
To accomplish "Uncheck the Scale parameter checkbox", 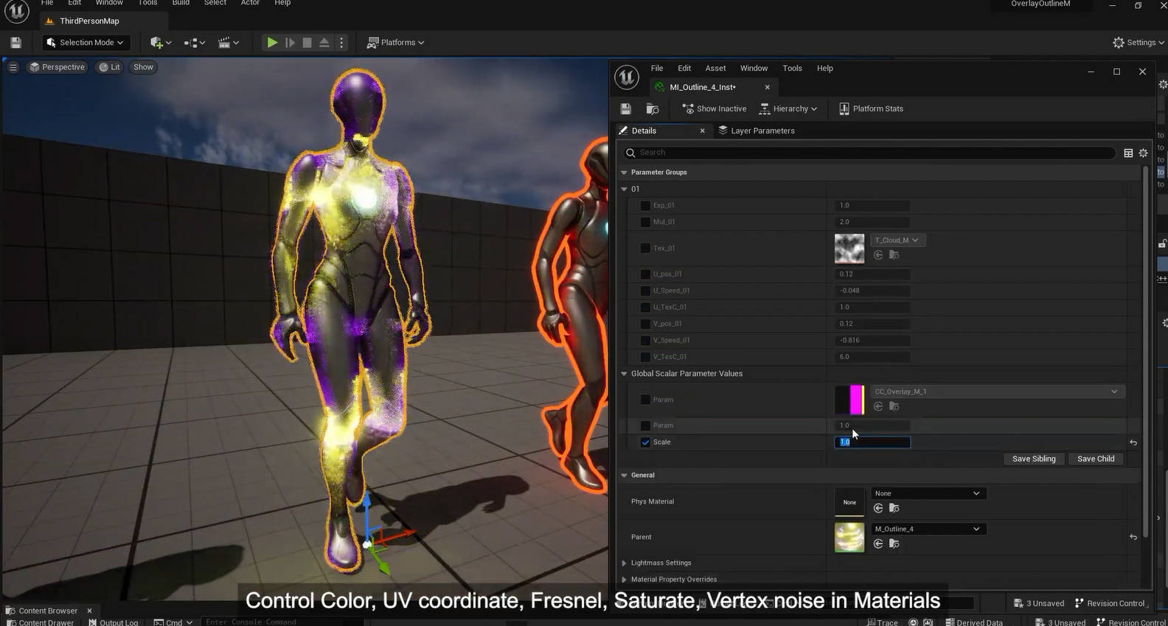I will tap(645, 442).
